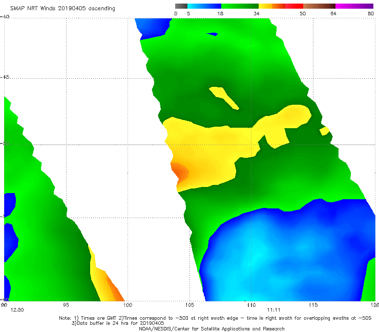This screenshot has height=332, width=379.
Task: Click the 'Times are GMT' note line
Action: point(215,318)
